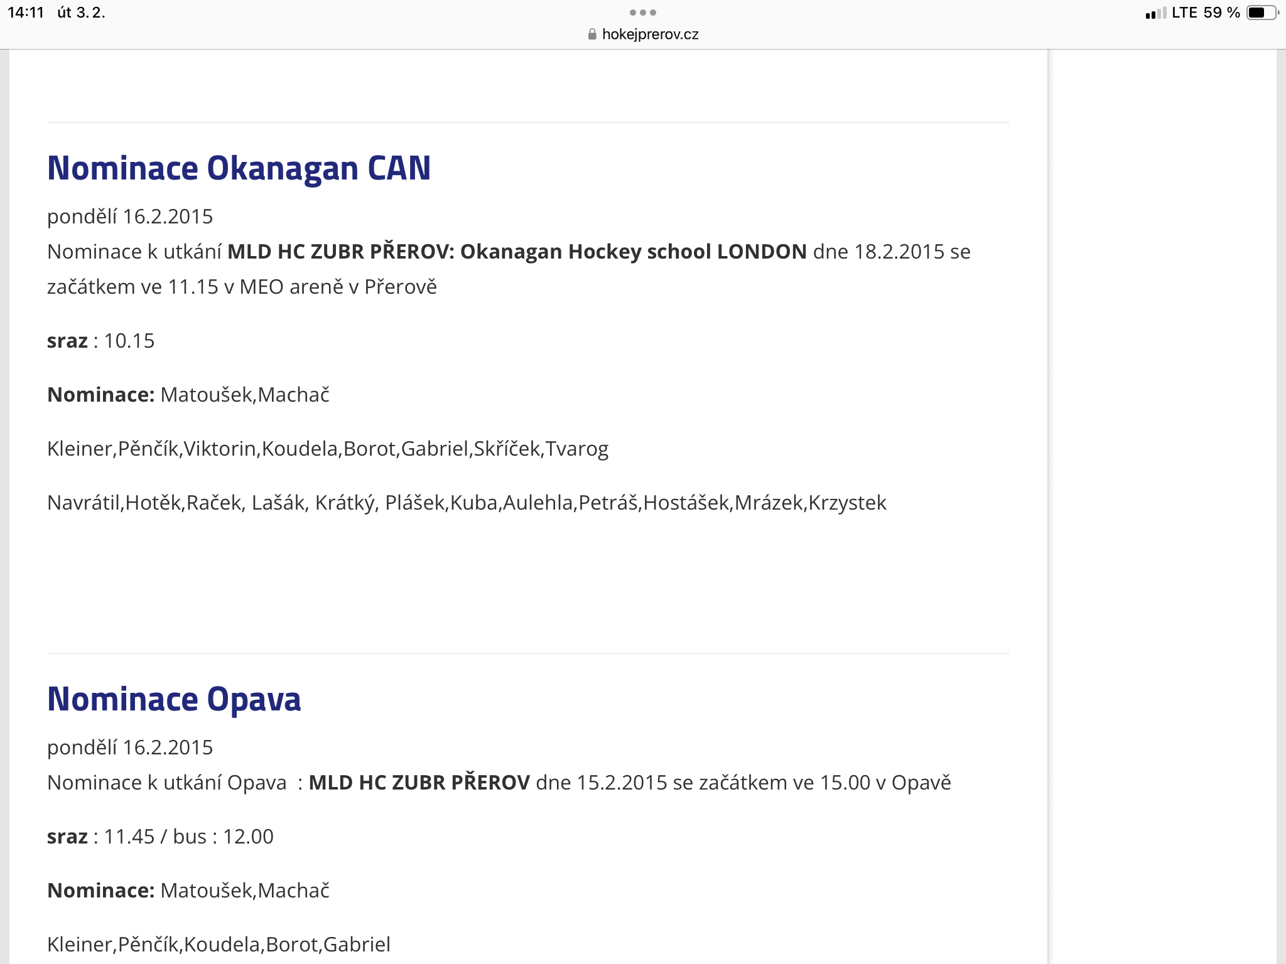The width and height of the screenshot is (1286, 964).
Task: Tap the lock icon beside hokejprerov.cz
Action: (592, 35)
